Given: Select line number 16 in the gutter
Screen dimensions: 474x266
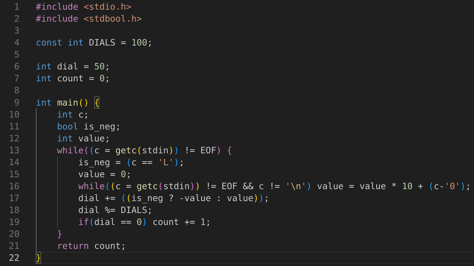Looking at the screenshot, I should point(14,186).
